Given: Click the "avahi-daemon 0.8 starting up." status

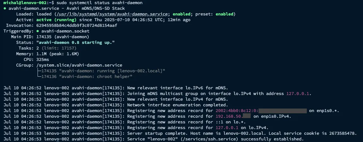Looking at the screenshot, I should coord(75,43).
